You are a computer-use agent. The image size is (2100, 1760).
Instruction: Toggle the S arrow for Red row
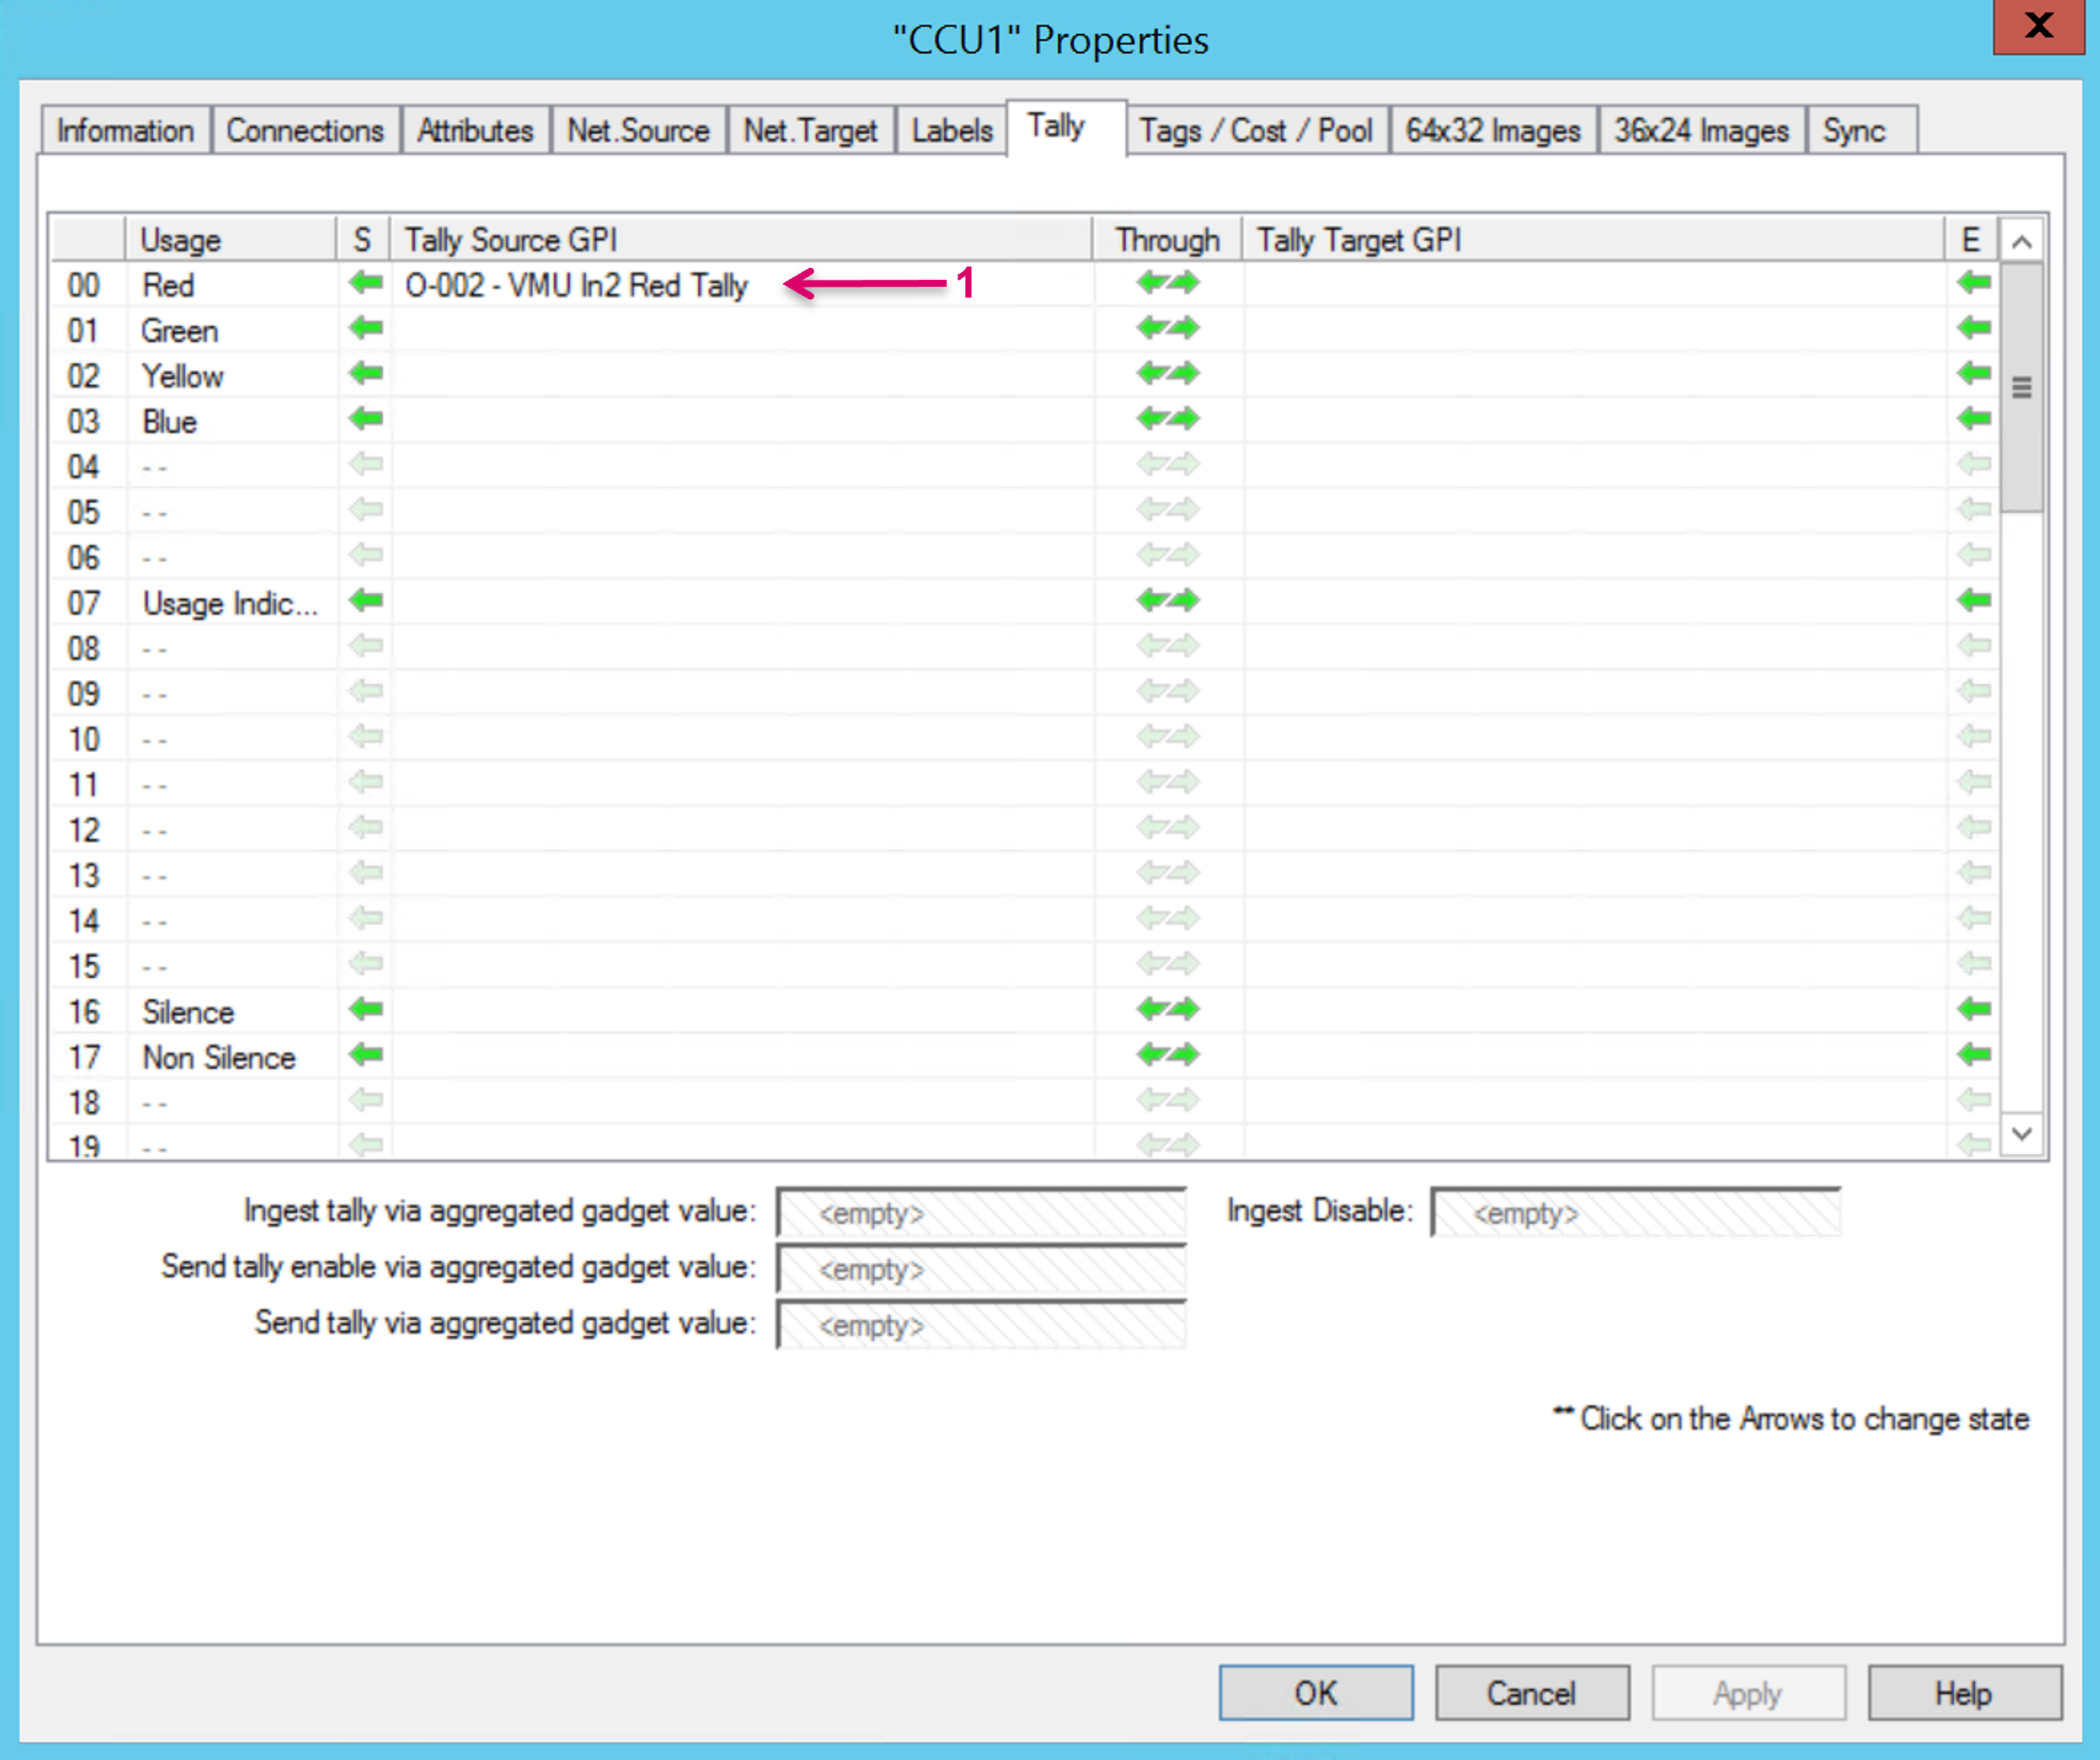[x=366, y=283]
